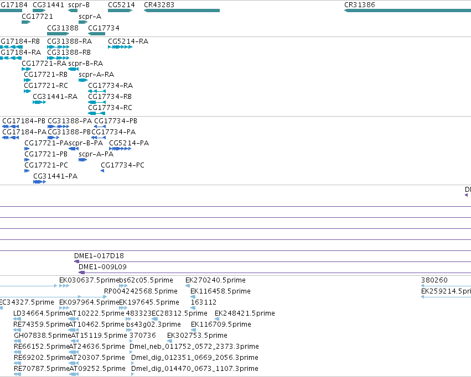Select the scpr-B-RA transcript label
Screen dimensions: 471x377
click(x=86, y=63)
